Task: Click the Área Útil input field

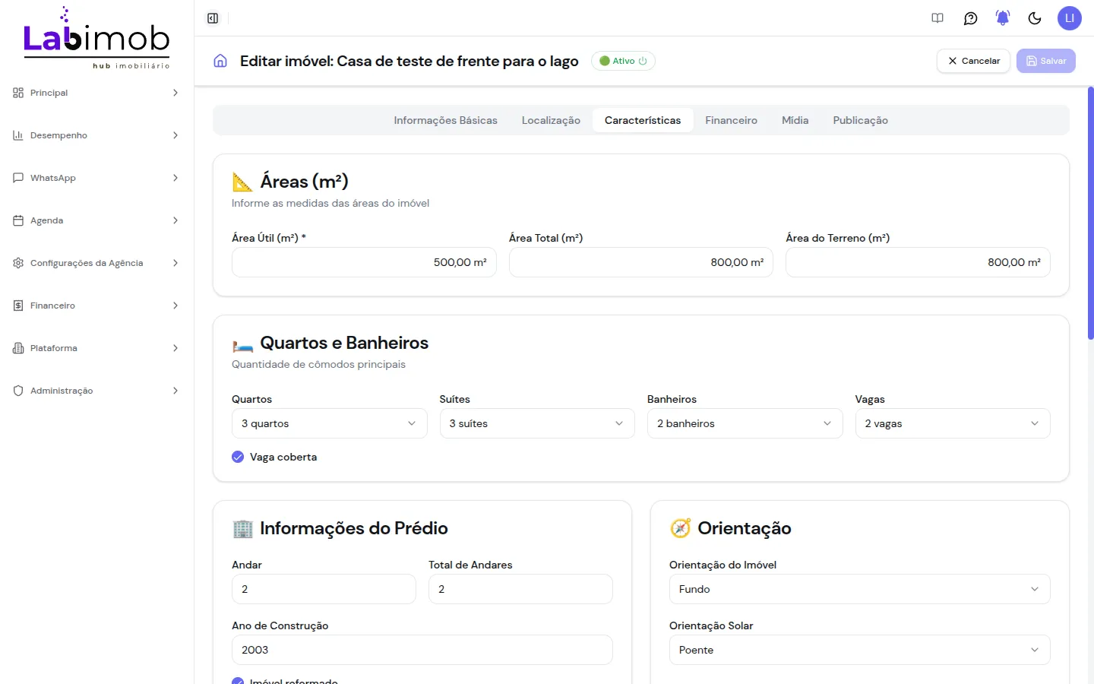Action: click(x=364, y=262)
